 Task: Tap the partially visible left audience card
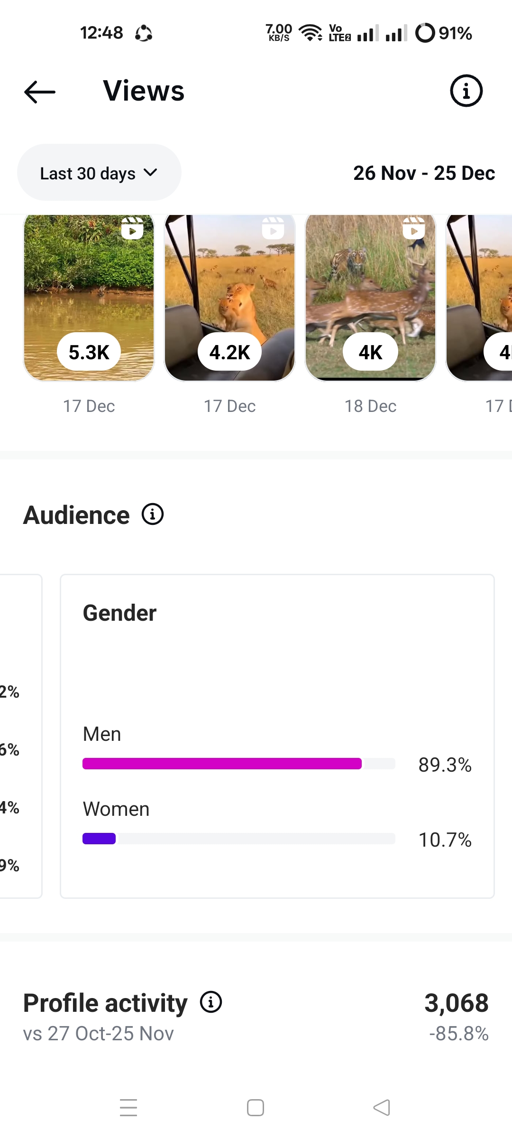pyautogui.click(x=20, y=736)
